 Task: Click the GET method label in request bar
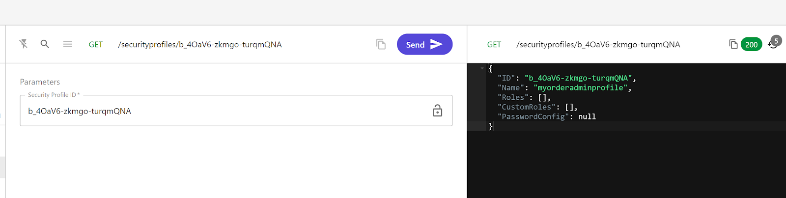point(96,45)
